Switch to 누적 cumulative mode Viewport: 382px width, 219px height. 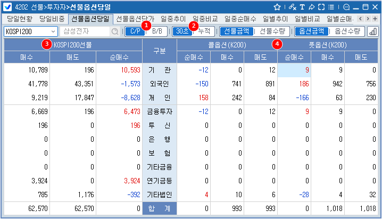click(203, 31)
